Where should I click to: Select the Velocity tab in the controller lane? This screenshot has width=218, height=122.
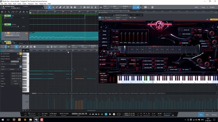pos(34,94)
